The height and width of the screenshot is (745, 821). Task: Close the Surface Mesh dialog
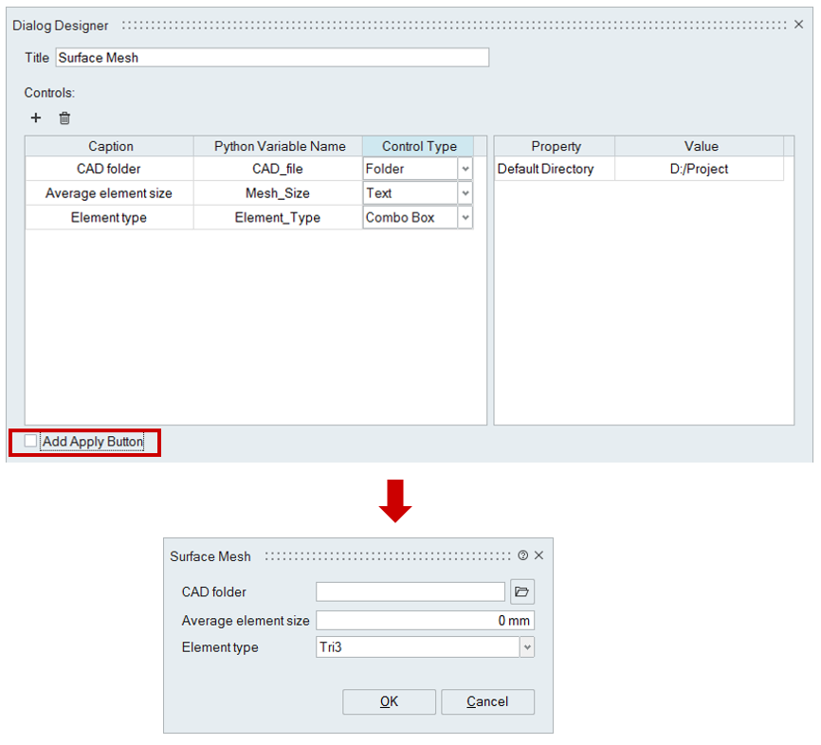pyautogui.click(x=538, y=556)
